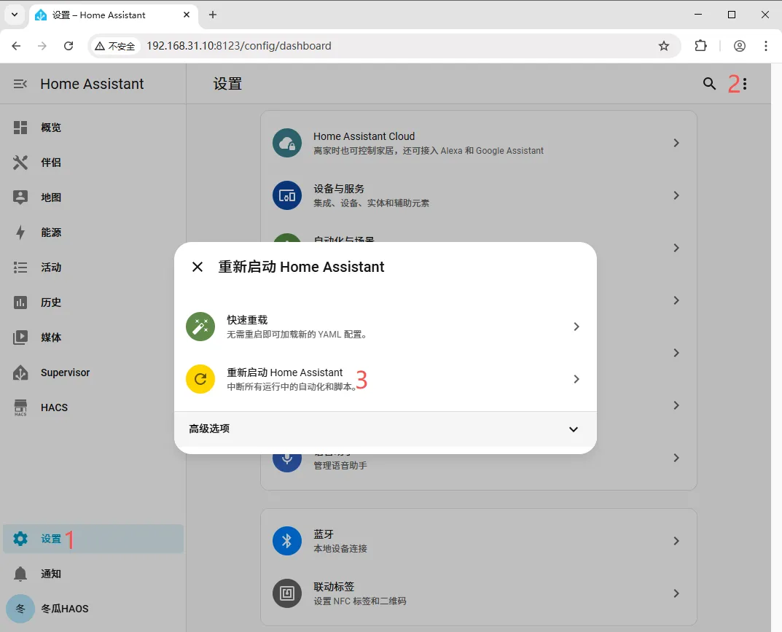Click 中断所有运行中的自动化和脚本 text

[x=292, y=386]
